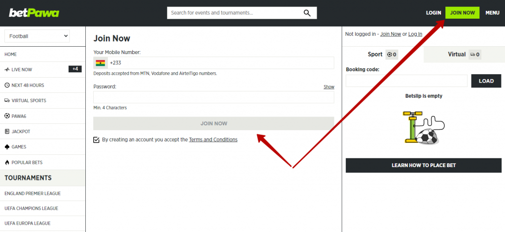Go to HOME in the sidebar
Screen dimensions: 505x232
(42, 55)
